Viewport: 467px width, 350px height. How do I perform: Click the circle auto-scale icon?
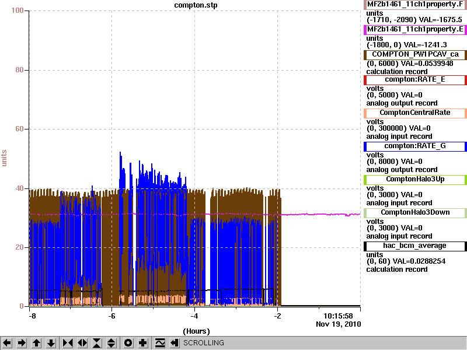pyautogui.click(x=128, y=343)
